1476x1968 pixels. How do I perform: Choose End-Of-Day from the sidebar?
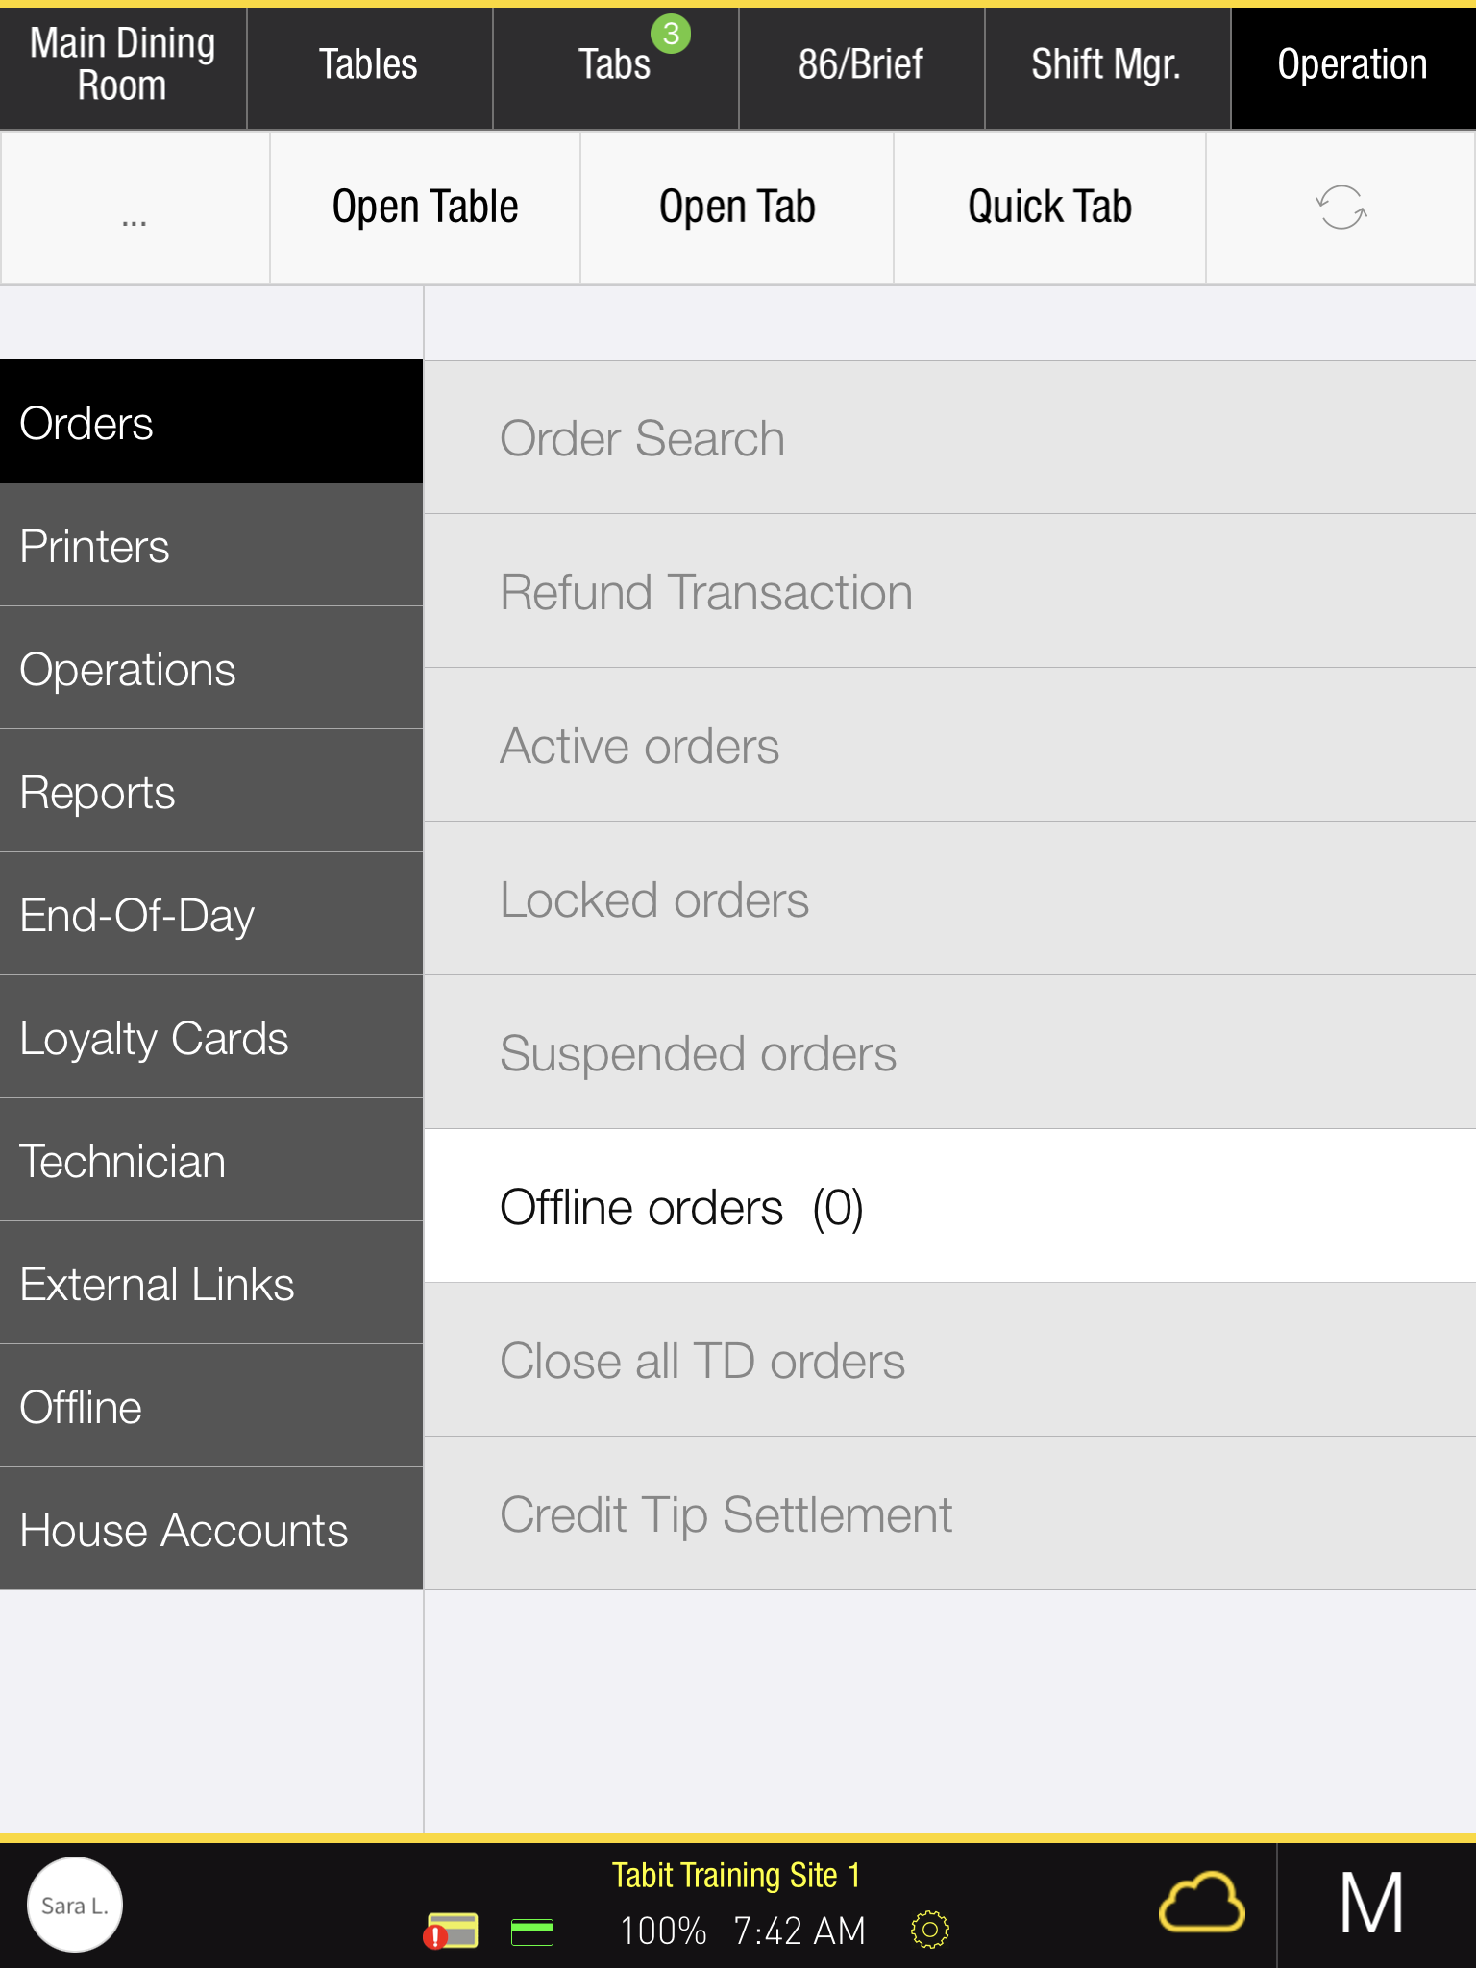coord(211,915)
